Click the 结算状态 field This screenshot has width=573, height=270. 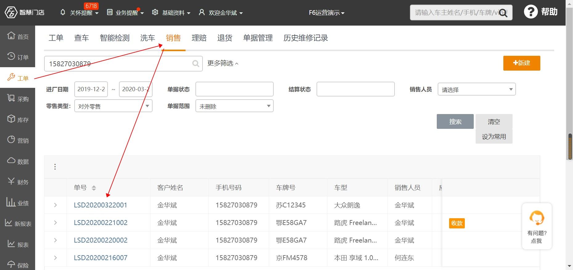click(x=355, y=89)
